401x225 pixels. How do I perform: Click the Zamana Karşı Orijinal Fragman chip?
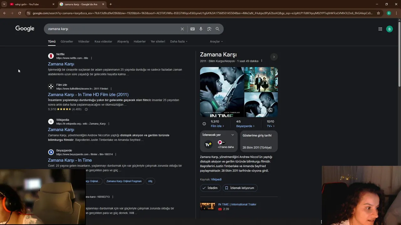(x=124, y=181)
